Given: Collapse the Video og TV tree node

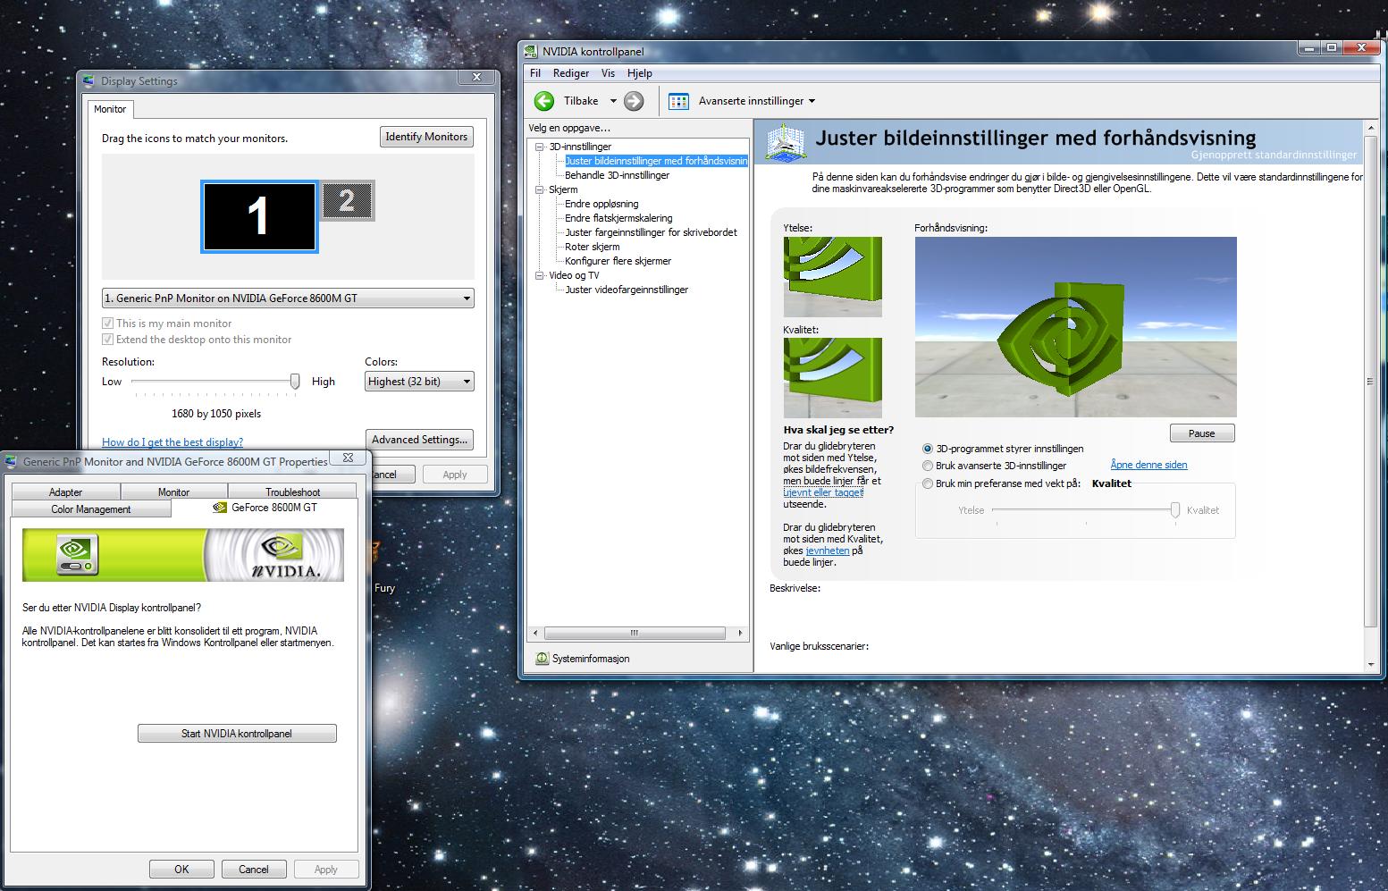Looking at the screenshot, I should click(539, 275).
